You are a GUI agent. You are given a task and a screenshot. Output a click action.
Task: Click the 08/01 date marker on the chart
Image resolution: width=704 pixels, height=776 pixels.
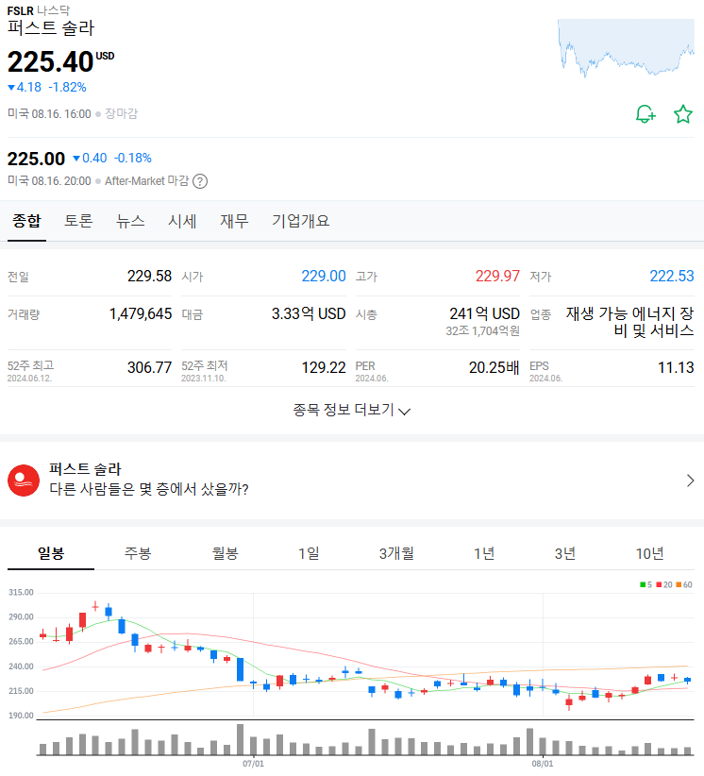[543, 764]
